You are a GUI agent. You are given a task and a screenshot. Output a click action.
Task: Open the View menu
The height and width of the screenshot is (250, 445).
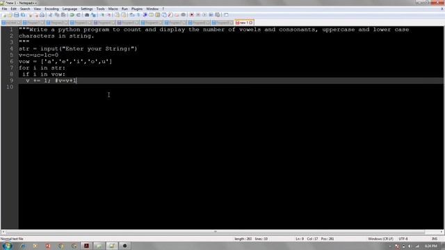37,9
